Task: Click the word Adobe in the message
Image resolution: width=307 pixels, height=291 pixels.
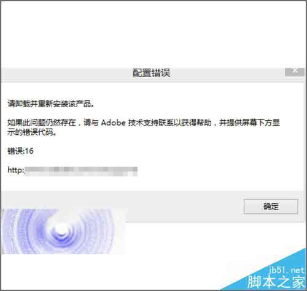Action: click(113, 123)
